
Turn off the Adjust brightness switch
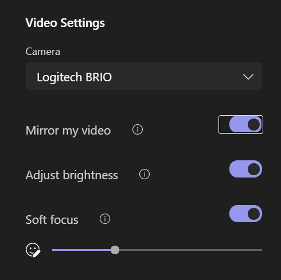coord(245,169)
